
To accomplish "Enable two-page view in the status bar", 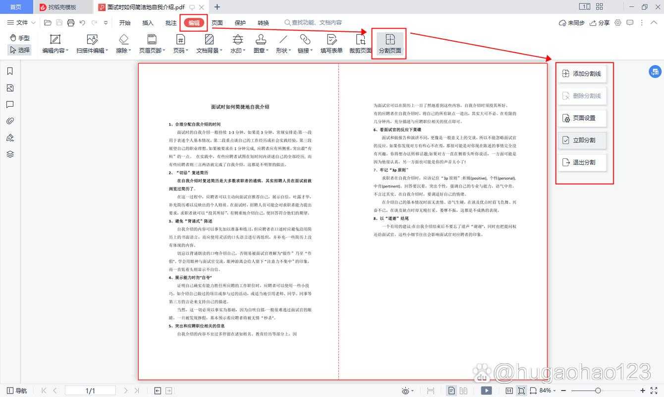I will (x=464, y=391).
